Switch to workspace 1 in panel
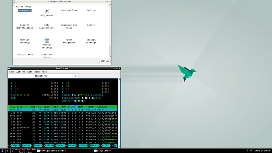Viewport: 272px width, 153px height. 7,151
